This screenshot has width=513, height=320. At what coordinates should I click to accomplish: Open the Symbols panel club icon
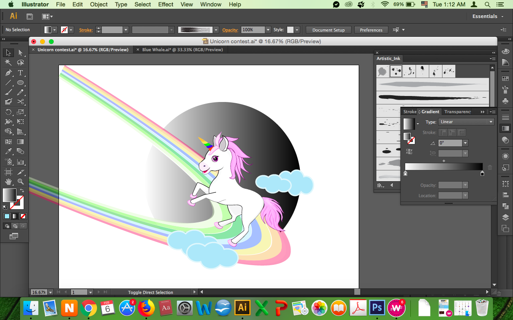click(x=505, y=101)
